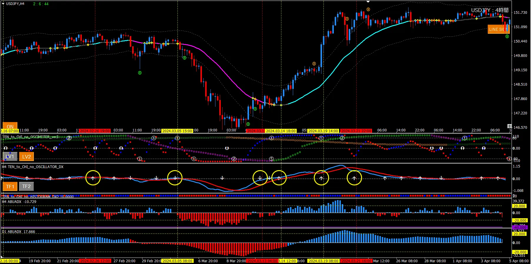The height and width of the screenshot is (264, 531).
Task: Click the 3 Apr 08:00 date label
Action: coord(490,261)
